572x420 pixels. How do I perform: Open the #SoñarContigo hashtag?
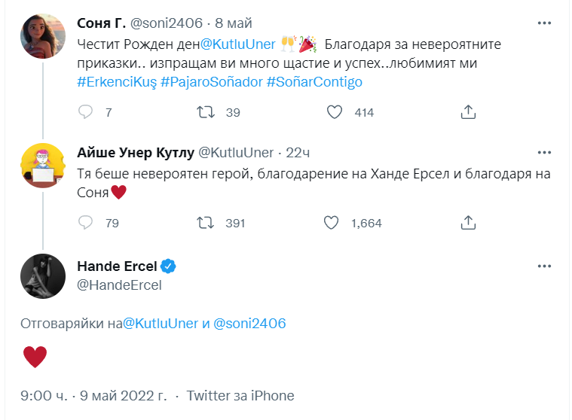pyautogui.click(x=314, y=81)
